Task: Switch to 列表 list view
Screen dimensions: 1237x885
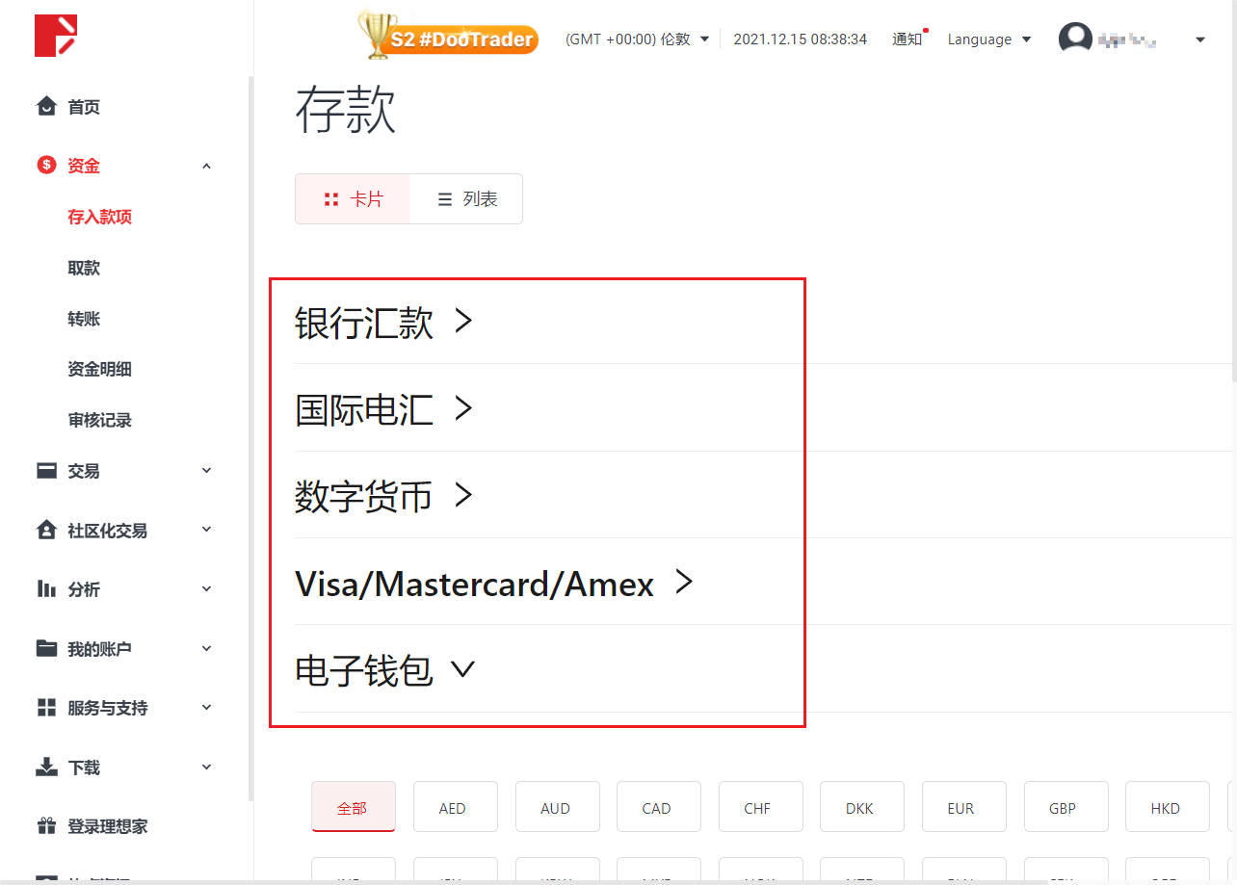Action: [x=467, y=199]
